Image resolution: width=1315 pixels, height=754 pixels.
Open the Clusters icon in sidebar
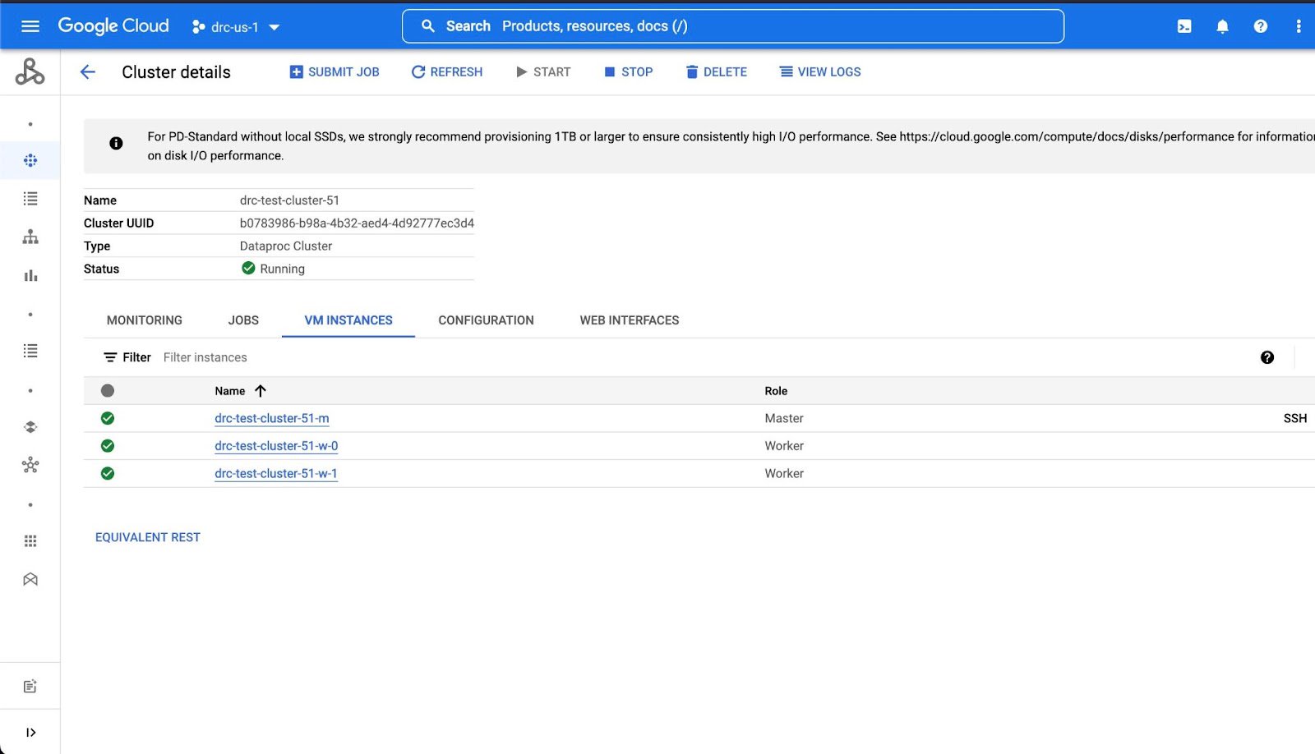[30, 160]
